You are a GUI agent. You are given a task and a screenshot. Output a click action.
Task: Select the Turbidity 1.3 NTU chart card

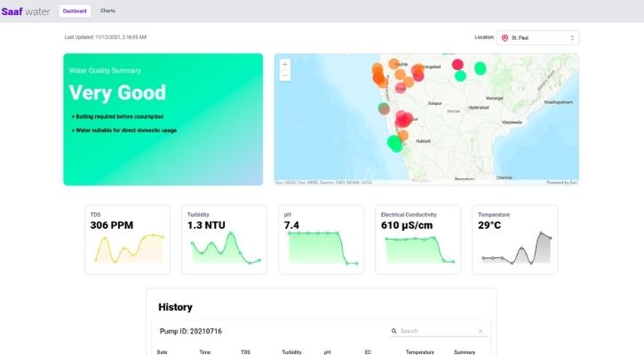(x=225, y=240)
